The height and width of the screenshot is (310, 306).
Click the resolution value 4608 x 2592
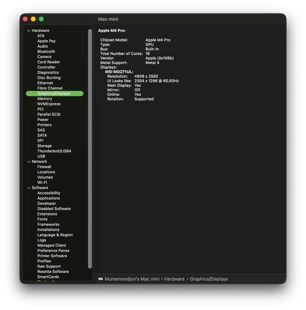(146, 76)
